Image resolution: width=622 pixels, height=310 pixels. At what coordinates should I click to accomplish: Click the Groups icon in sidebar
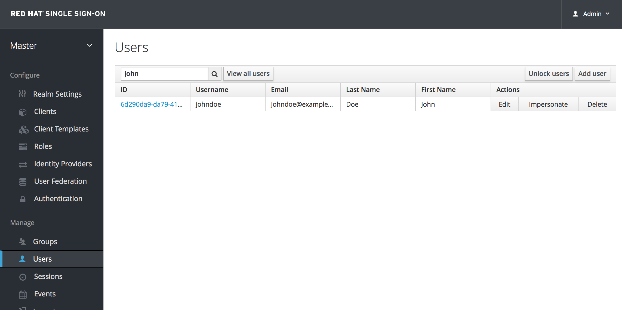[x=23, y=241]
